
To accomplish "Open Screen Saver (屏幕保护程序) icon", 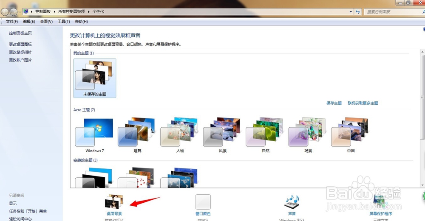I will click(380, 202).
